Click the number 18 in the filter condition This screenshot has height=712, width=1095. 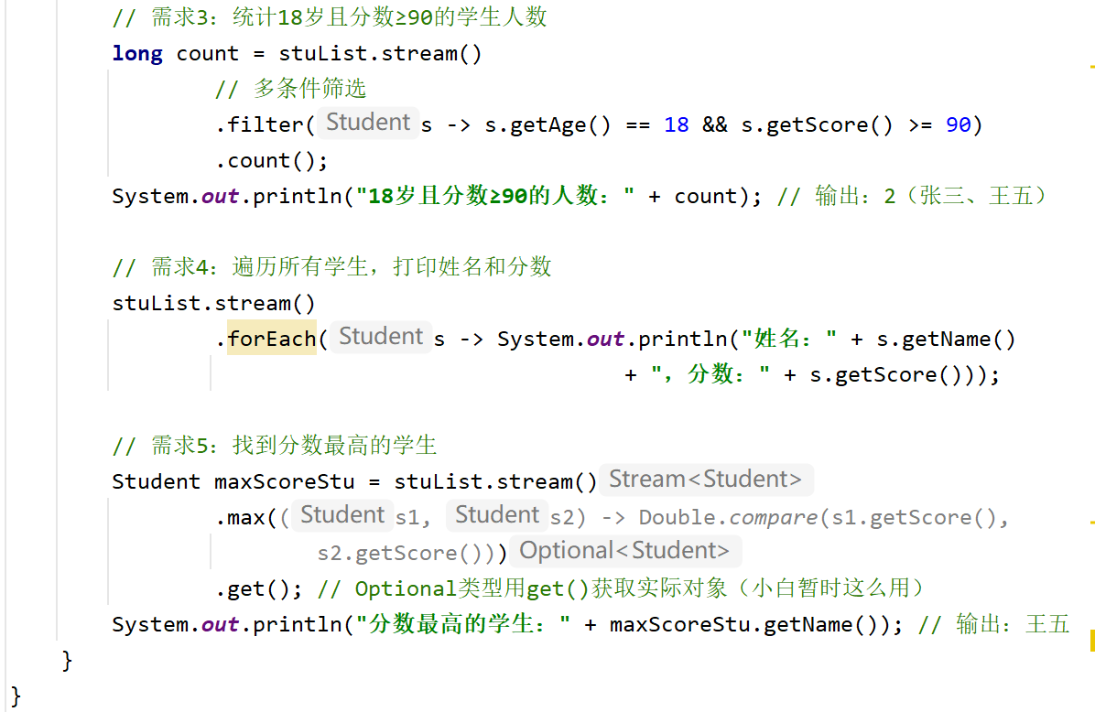tap(676, 125)
